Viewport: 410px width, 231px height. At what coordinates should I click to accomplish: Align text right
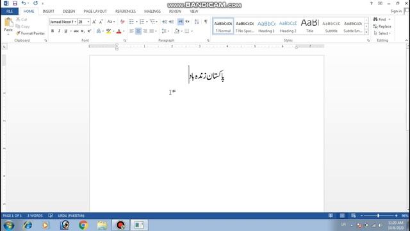pos(145,31)
